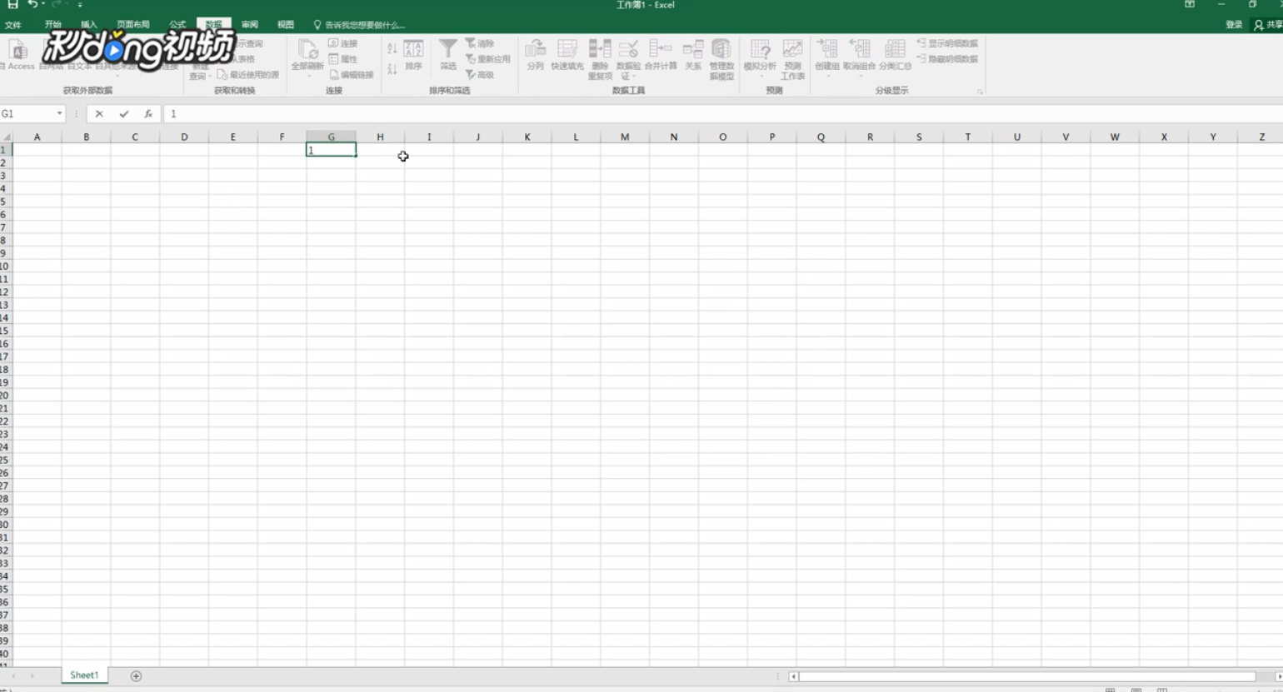Cancel the cell entry with X
The image size is (1283, 692).
99,114
